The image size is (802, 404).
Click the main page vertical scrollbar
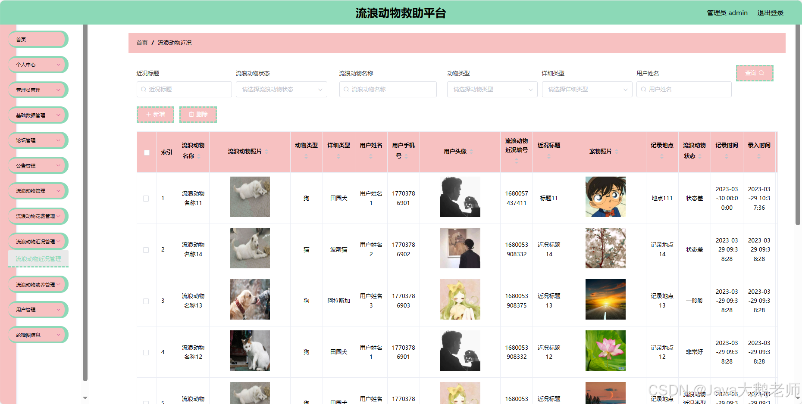pos(798,125)
